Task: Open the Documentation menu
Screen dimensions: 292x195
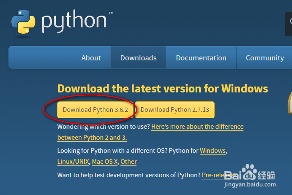Action: click(201, 58)
